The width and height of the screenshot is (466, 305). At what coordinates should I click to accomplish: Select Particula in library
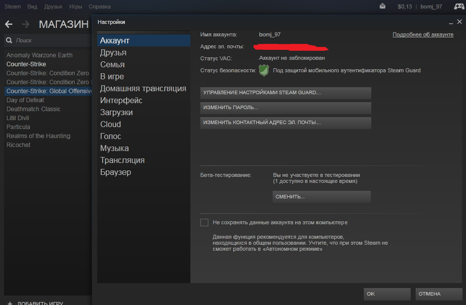click(x=18, y=127)
